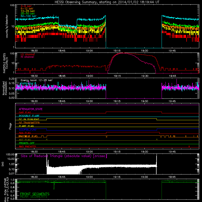Click the Normalized modulation axis label

click(x=5, y=88)
